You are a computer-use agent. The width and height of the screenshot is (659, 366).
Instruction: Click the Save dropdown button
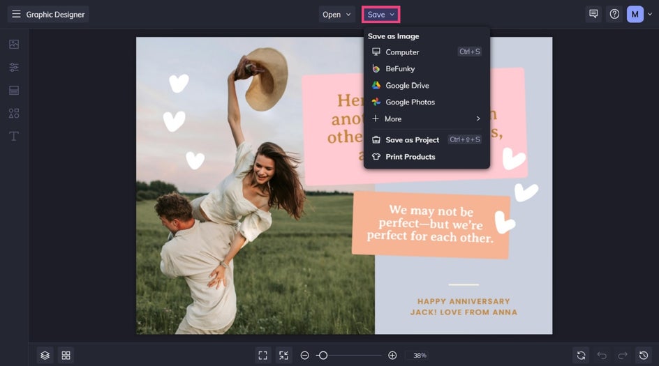coord(380,14)
